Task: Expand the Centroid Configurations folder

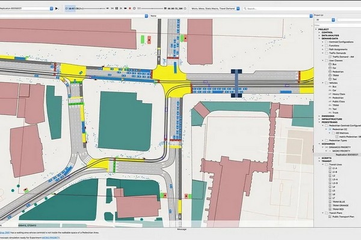Action: coord(322,42)
